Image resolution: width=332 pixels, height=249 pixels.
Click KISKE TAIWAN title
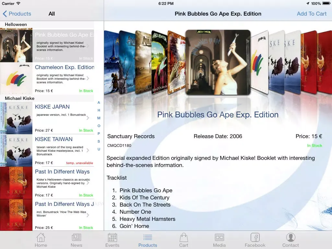(54, 139)
